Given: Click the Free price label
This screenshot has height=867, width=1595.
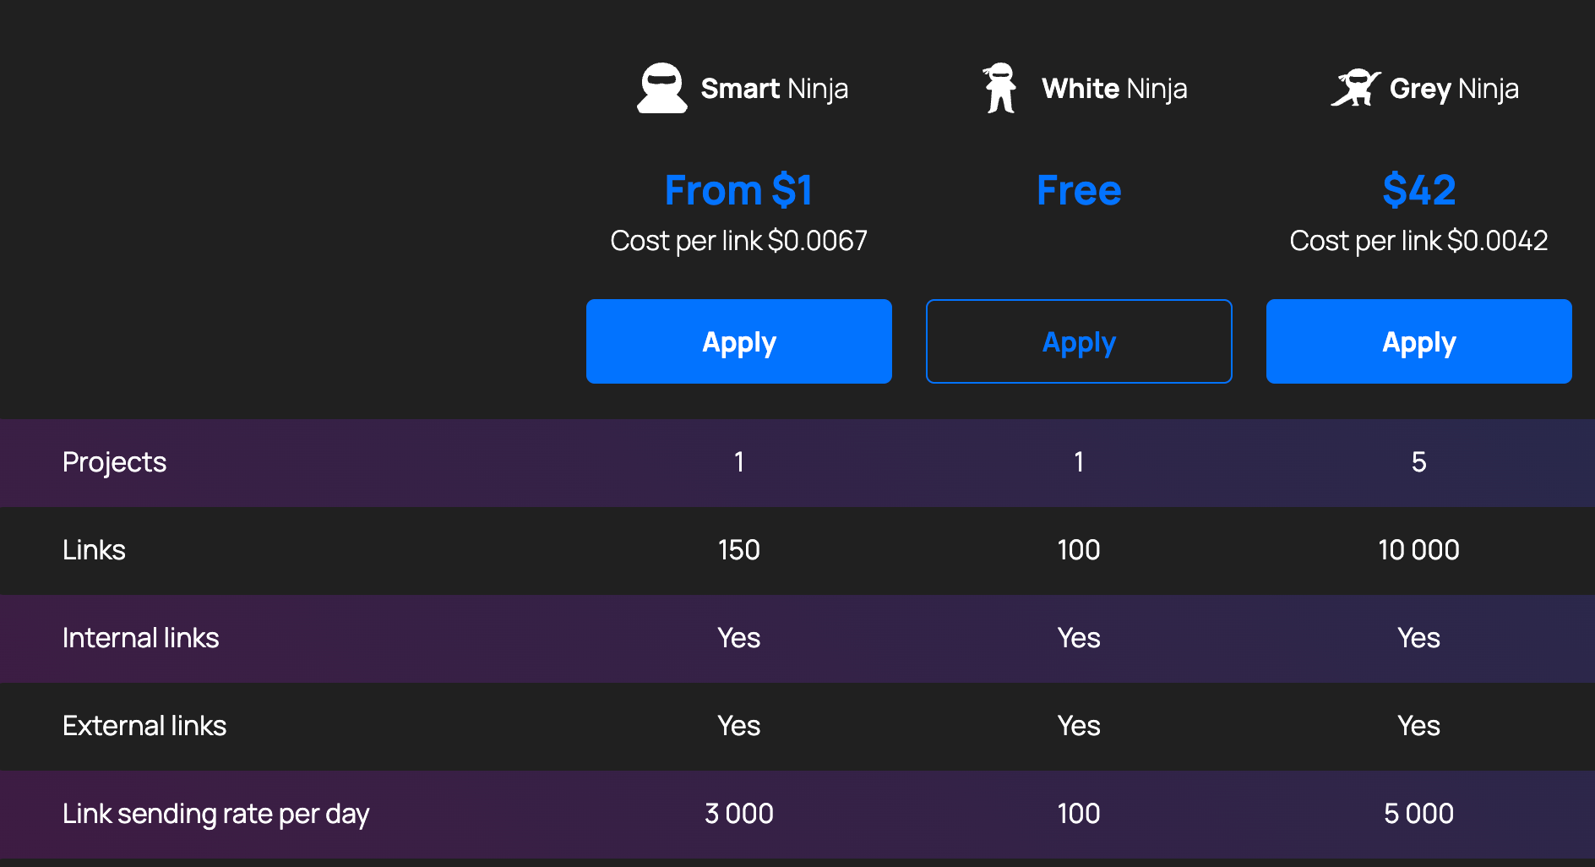Looking at the screenshot, I should coord(1079,190).
